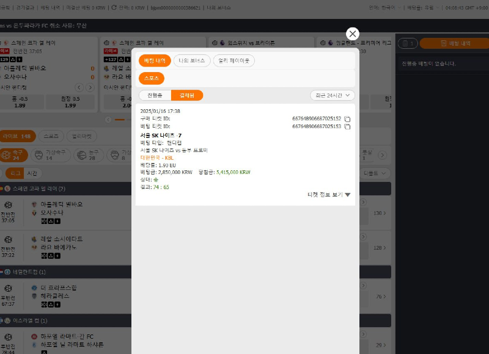Click the bet slip counter icon

coord(408,43)
